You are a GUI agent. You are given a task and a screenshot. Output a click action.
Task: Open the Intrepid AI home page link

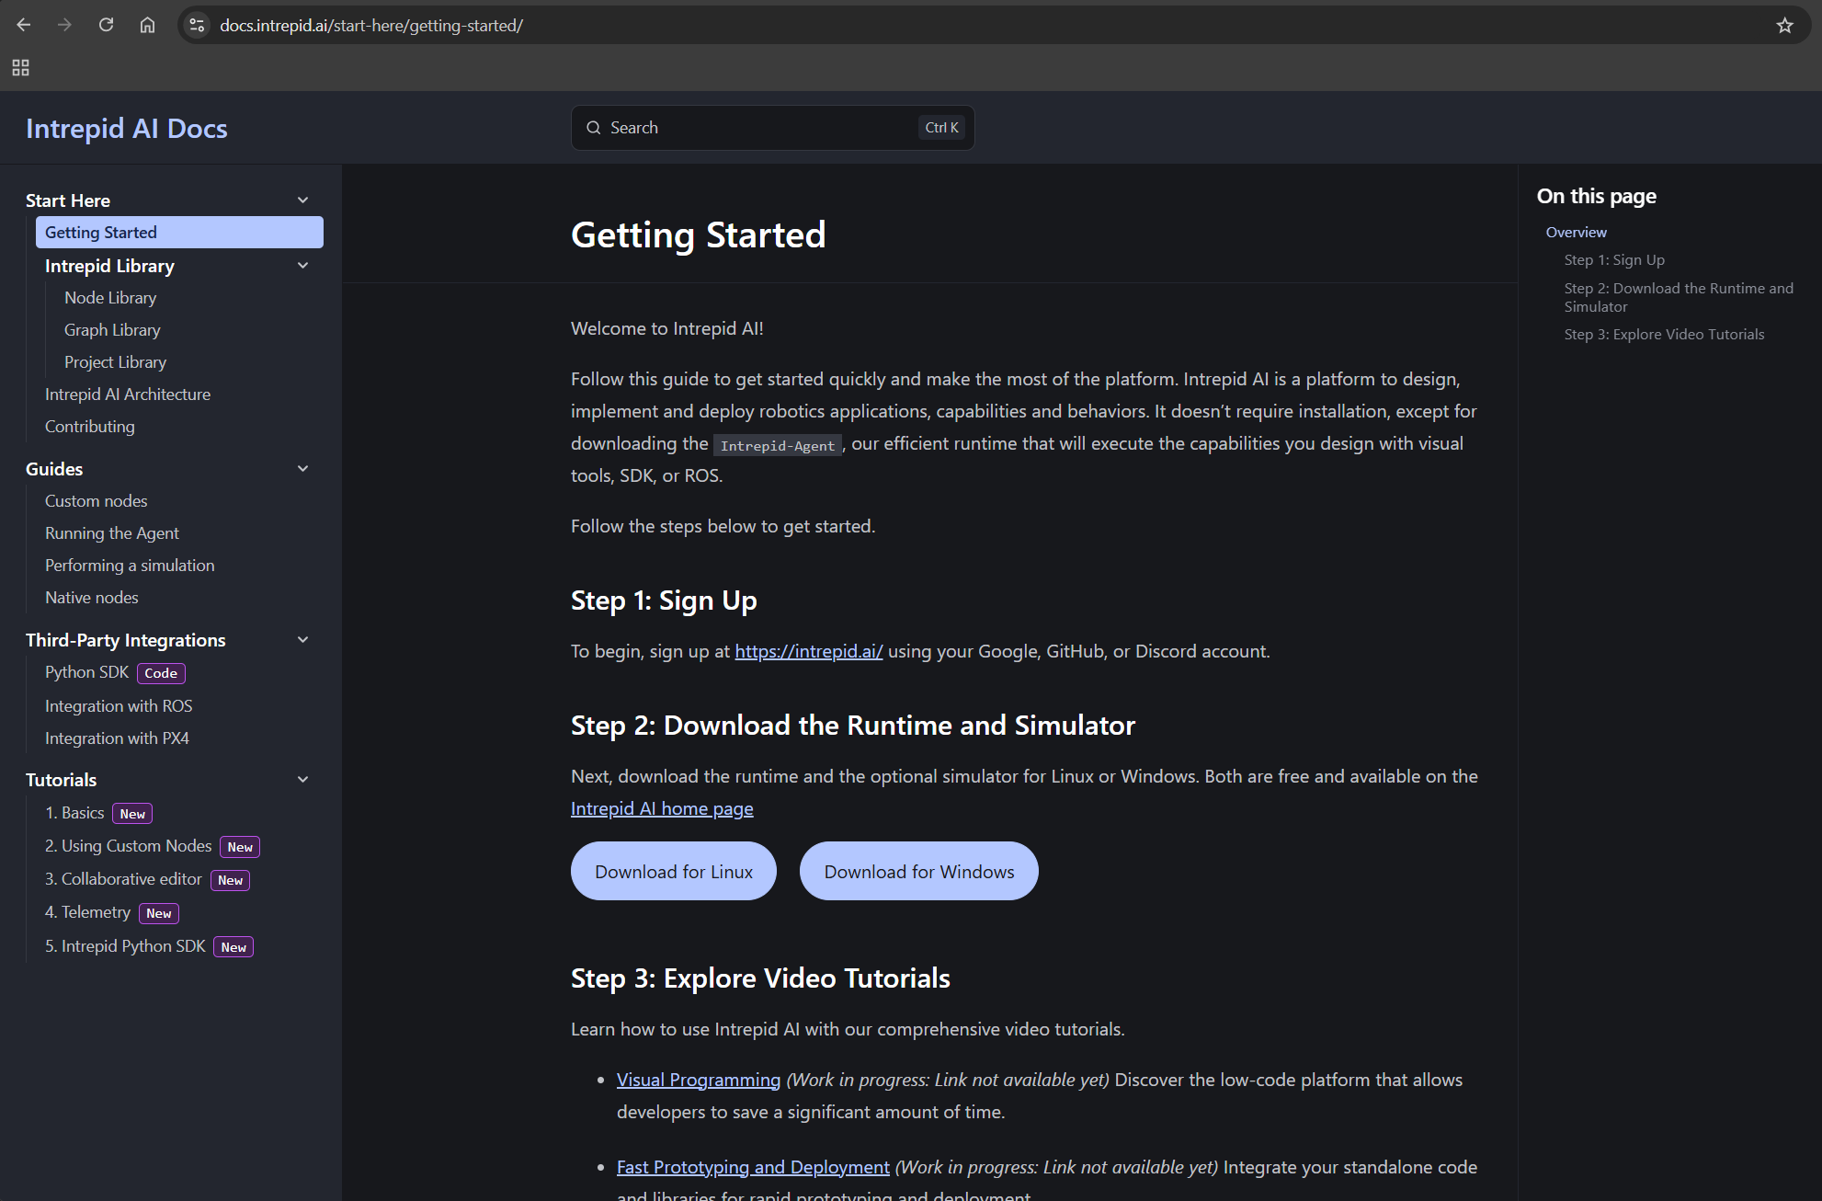pos(662,808)
